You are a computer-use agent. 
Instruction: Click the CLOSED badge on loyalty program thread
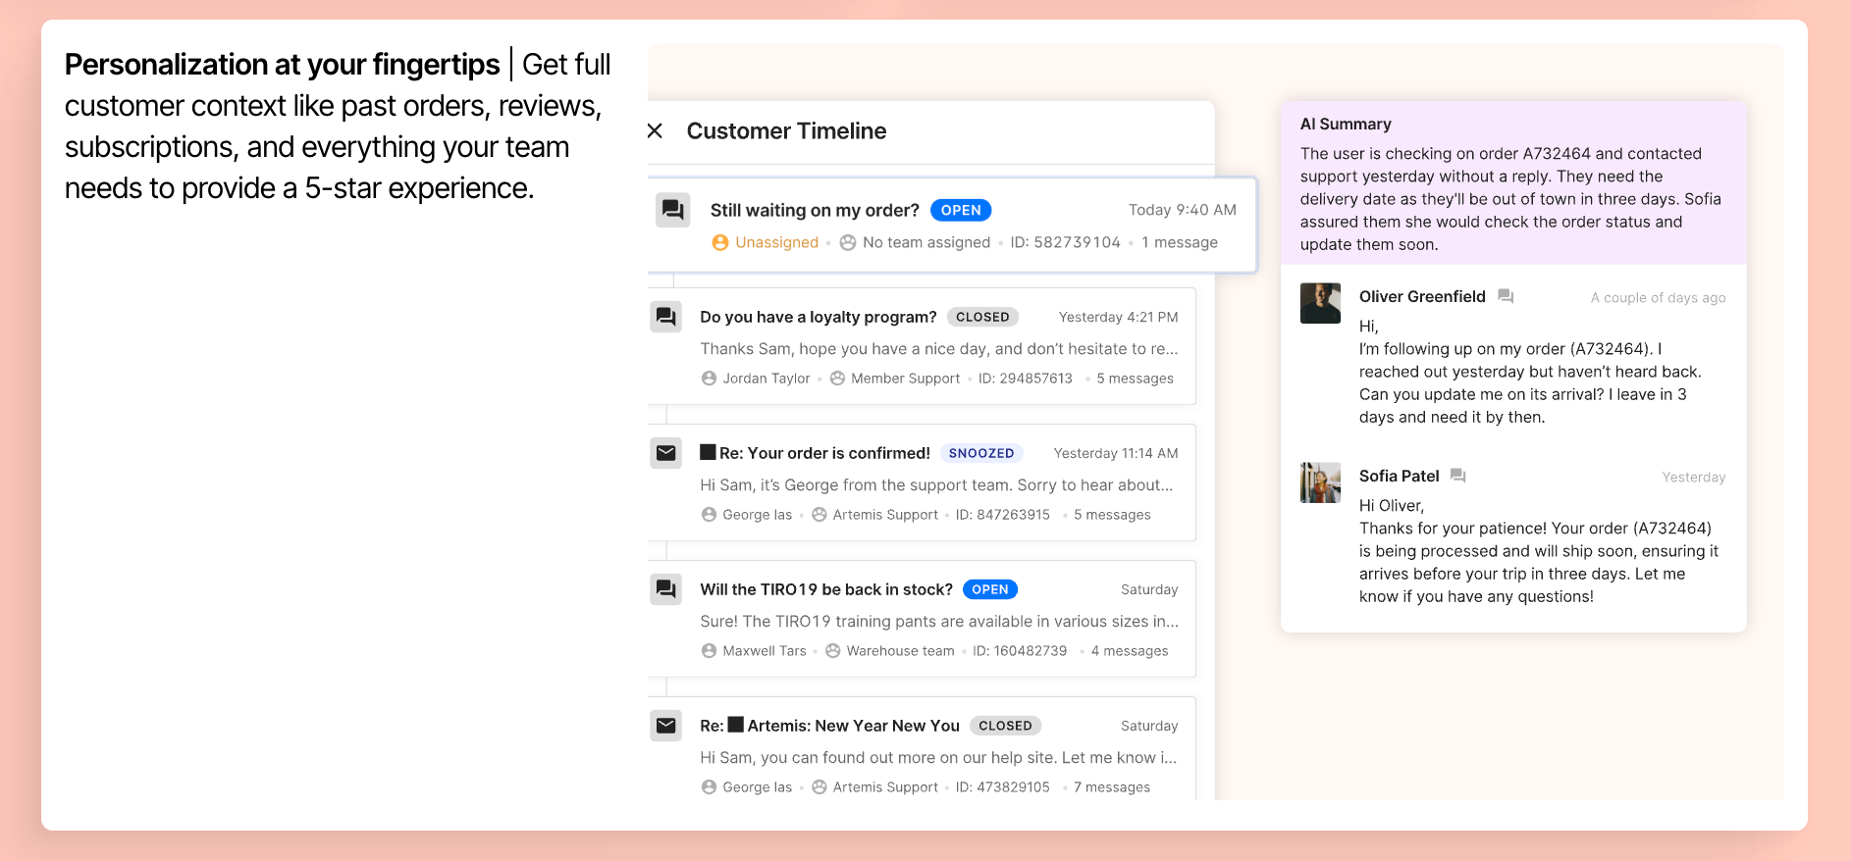[982, 317]
